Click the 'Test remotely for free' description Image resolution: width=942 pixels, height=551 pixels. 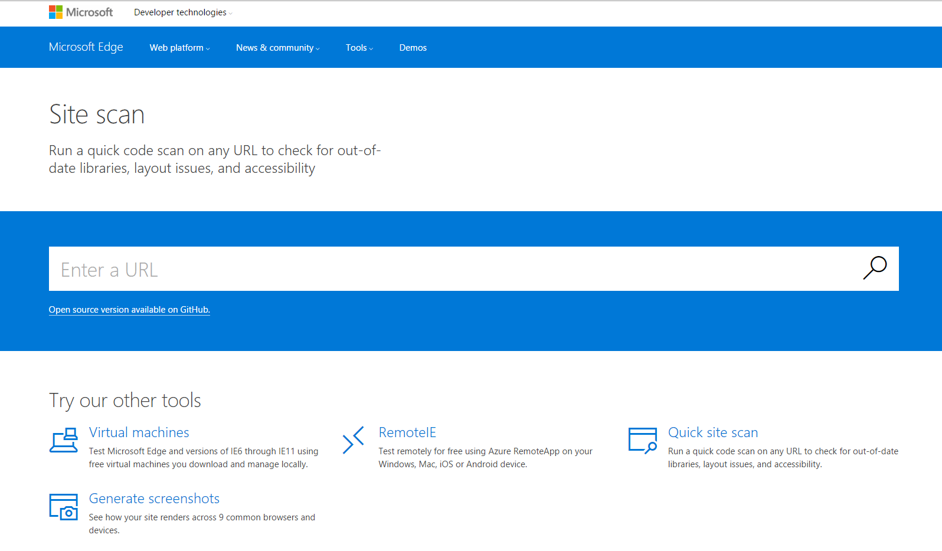pos(486,458)
